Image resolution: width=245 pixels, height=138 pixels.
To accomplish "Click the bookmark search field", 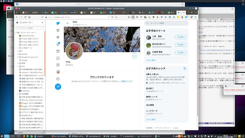I will (x=30, y=28).
